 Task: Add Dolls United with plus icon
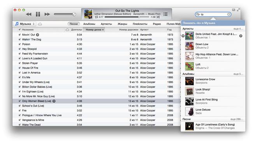coord(183,36)
